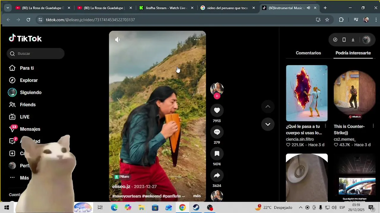This screenshot has width=380, height=213.
Task: Open TikTok profile avatar in top bar
Action: pyautogui.click(x=367, y=40)
